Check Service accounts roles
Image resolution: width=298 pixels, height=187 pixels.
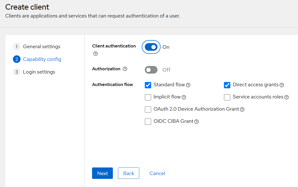pos(227,97)
